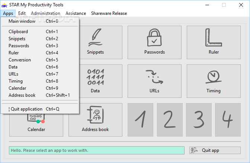Viewport: 250px width, 163px height.
Task: Select the number 1 tile
Action: pyautogui.click(x=141, y=120)
